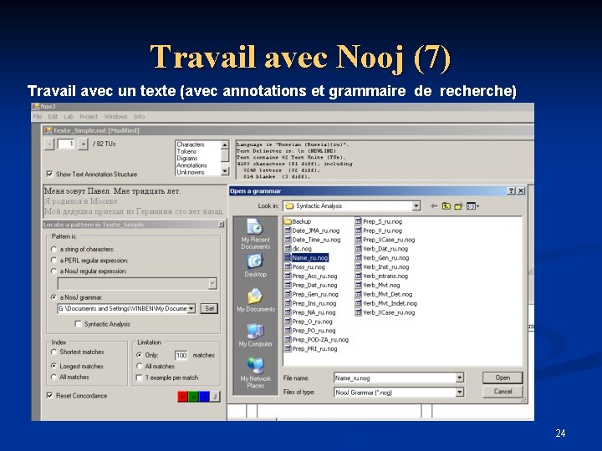Select My Computer in the places bar
602x451 pixels.
255,335
